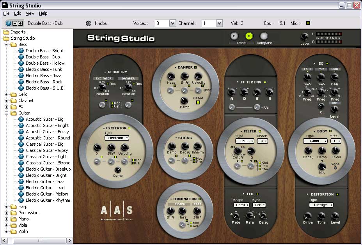Open the Body Type Piano dropdown
Image resolution: width=362 pixels, height=245 pixels.
pyautogui.click(x=315, y=141)
